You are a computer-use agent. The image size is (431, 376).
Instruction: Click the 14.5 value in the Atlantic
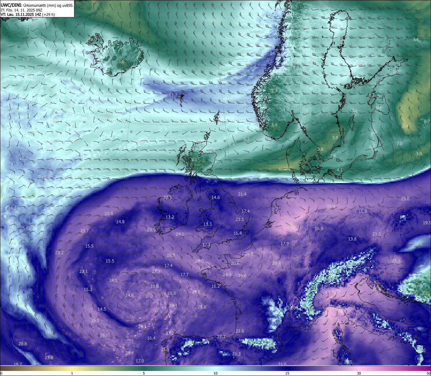[x=102, y=309]
